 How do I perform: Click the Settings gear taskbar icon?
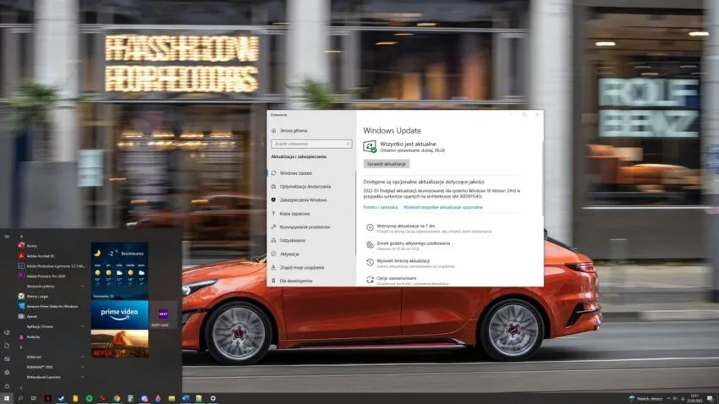tap(213, 398)
